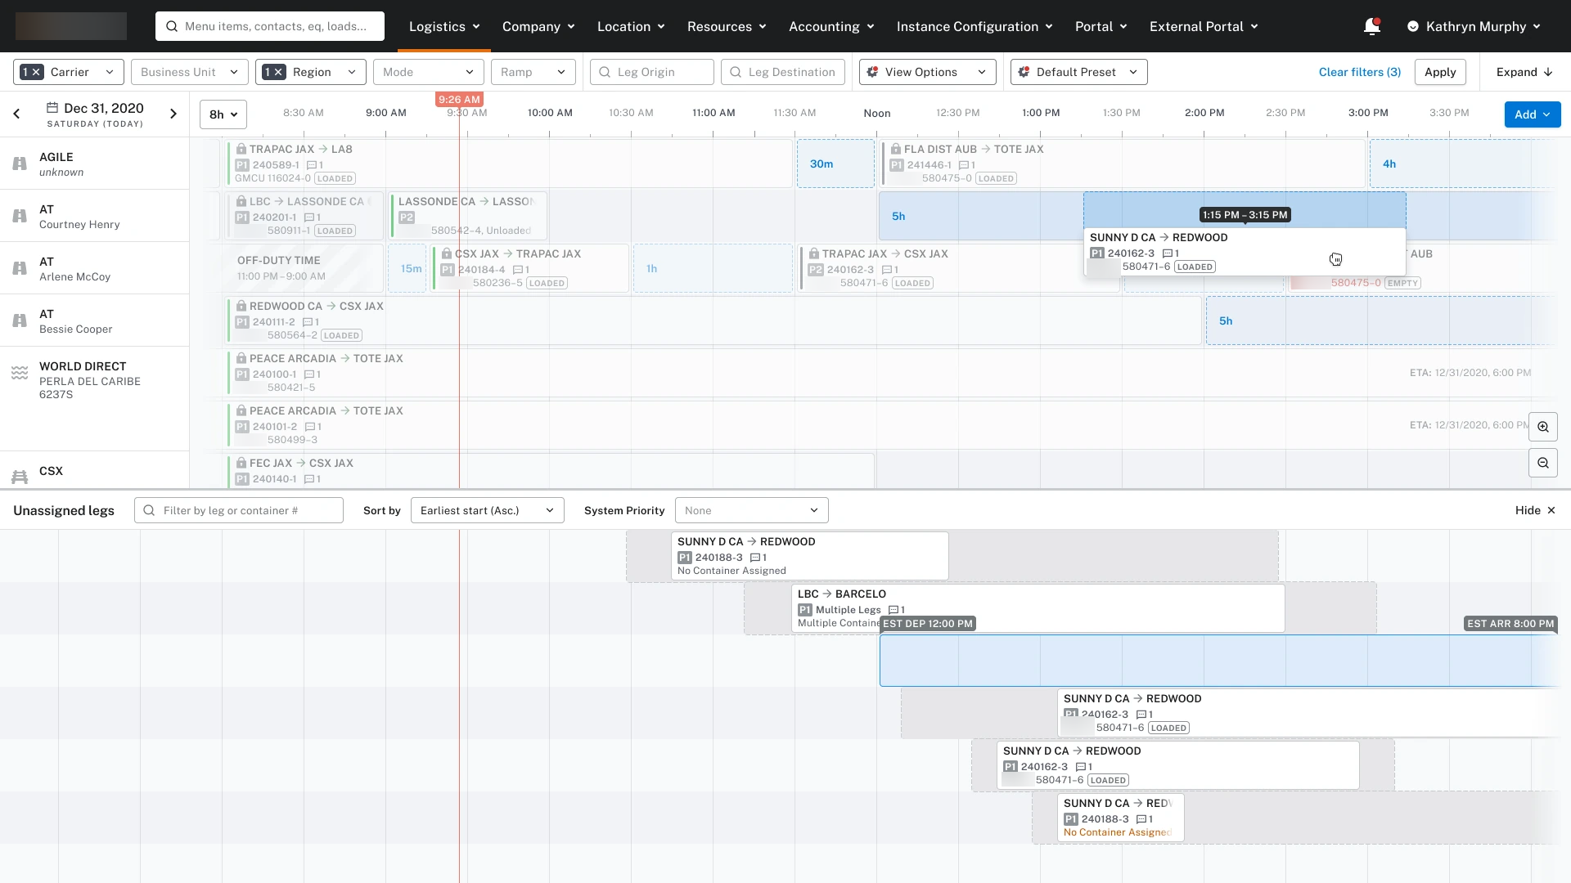
Task: Click the 9:26 AM current time marker
Action: tap(459, 99)
